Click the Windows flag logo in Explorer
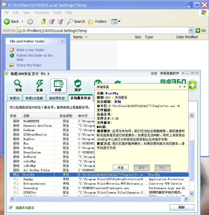The height and width of the screenshot is (215, 209). tap(204, 13)
